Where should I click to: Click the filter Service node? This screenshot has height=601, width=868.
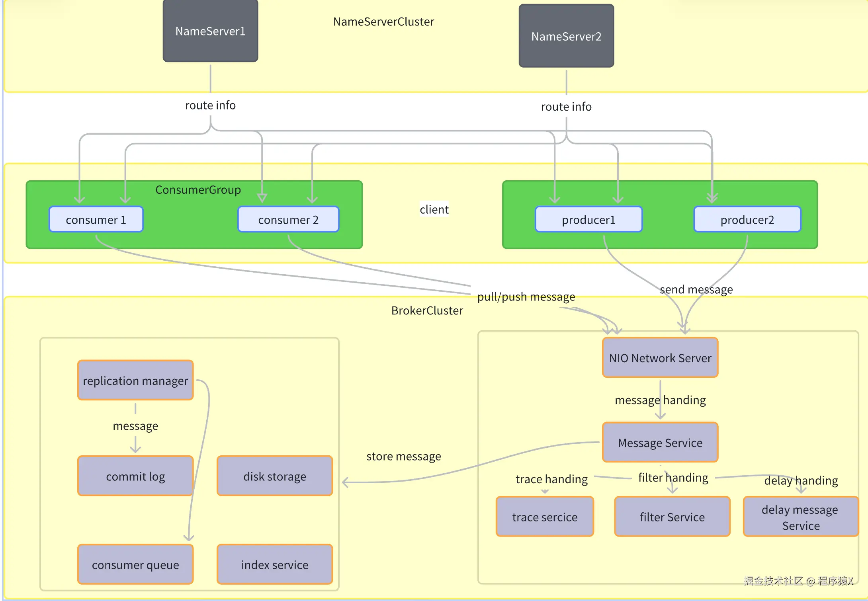672,516
